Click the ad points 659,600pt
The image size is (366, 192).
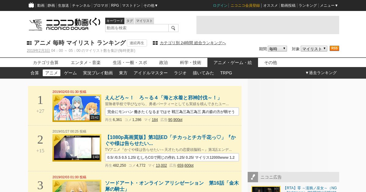[x=185, y=165]
